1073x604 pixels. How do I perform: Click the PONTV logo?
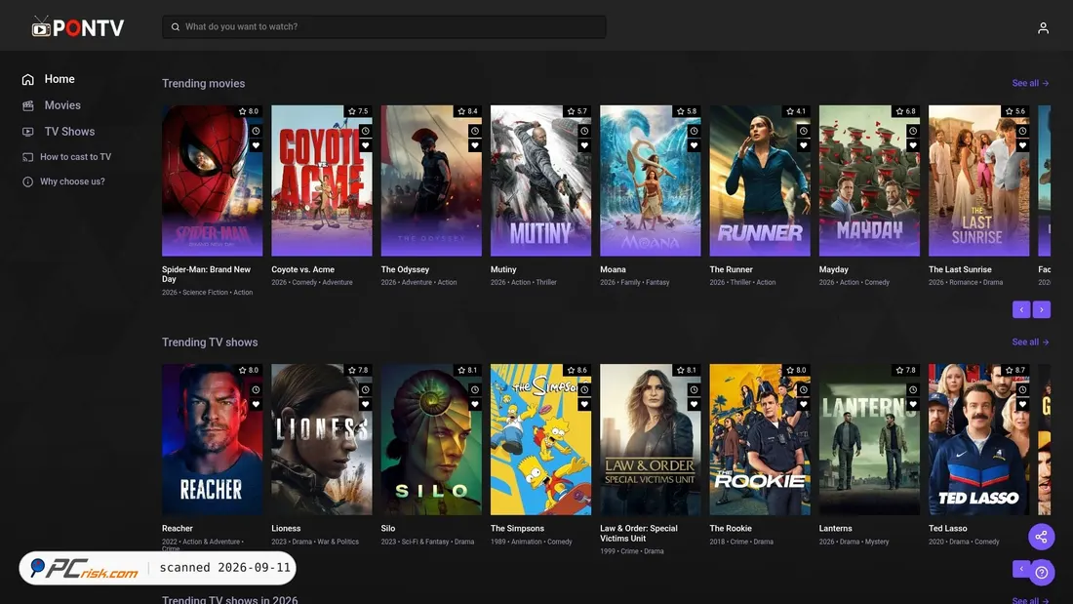coord(77,27)
